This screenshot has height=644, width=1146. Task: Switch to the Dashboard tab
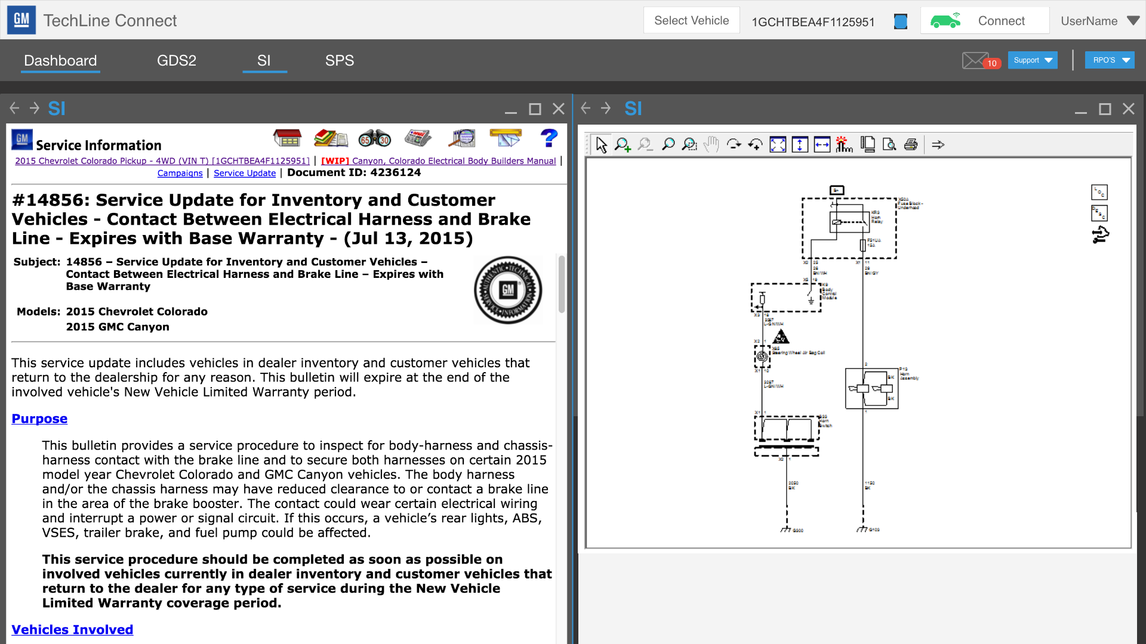tap(60, 61)
